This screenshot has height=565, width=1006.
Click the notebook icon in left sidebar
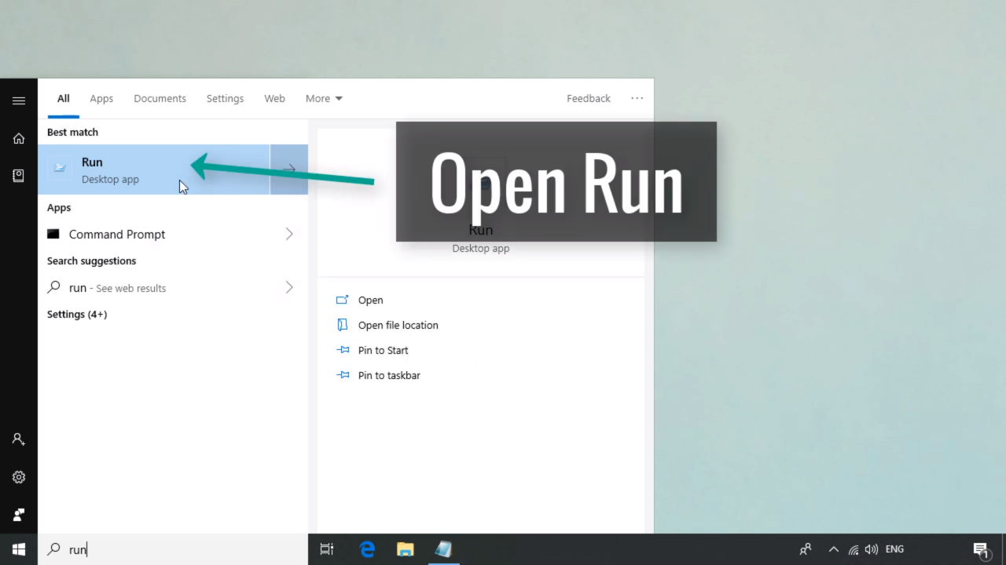tap(19, 176)
